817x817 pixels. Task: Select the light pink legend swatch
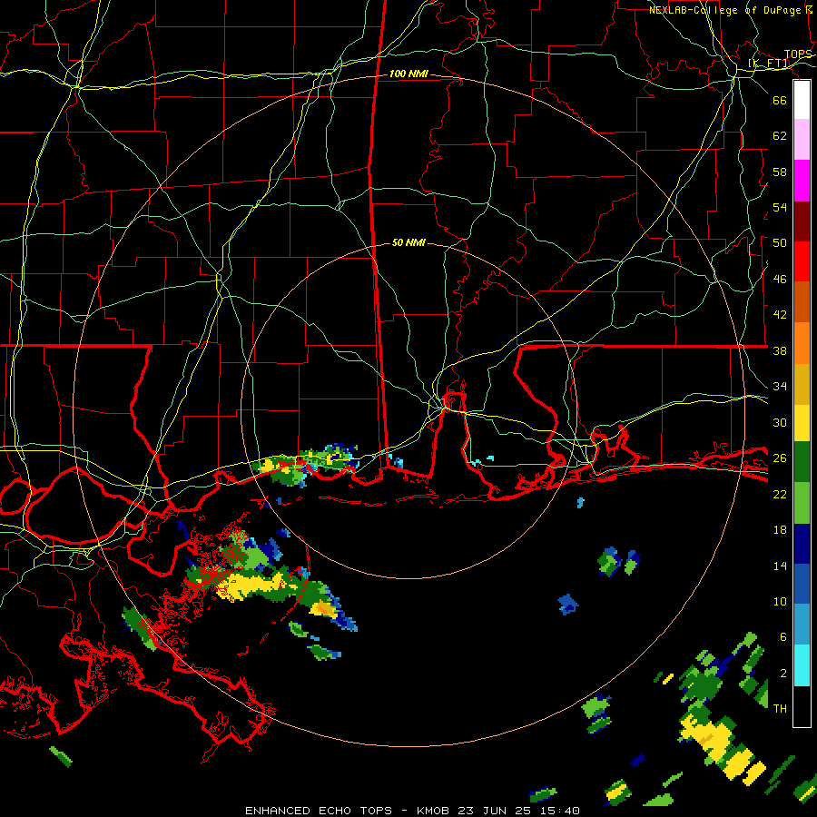coord(802,139)
